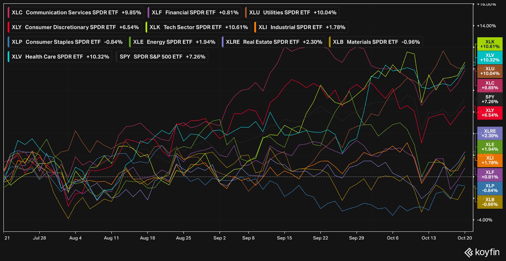506x261 pixels.
Task: Click the Sep 2 date label
Action: pos(219,238)
